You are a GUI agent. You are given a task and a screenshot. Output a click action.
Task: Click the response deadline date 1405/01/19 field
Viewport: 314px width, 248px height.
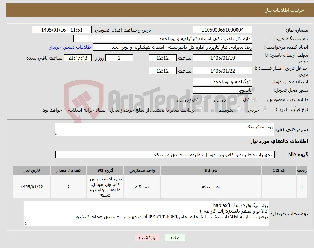click(x=223, y=58)
